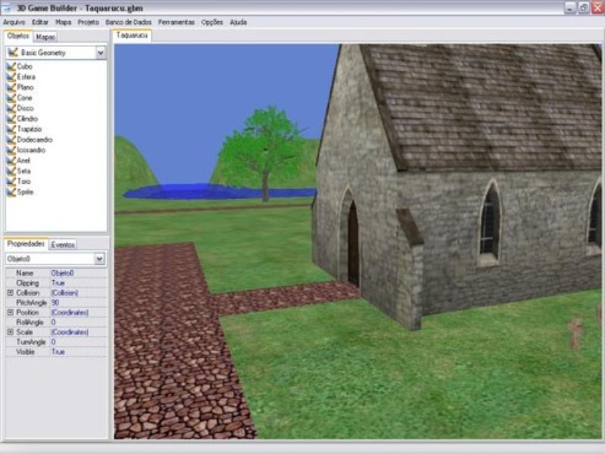
Task: Select the Sprite object icon
Action: (11, 192)
